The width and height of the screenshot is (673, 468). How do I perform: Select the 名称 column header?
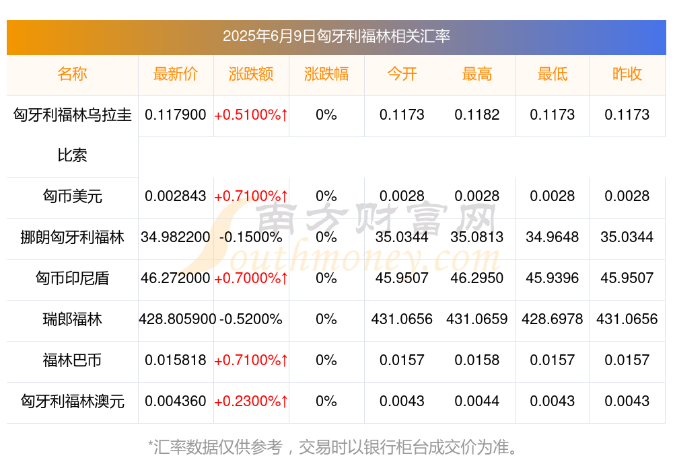72,74
